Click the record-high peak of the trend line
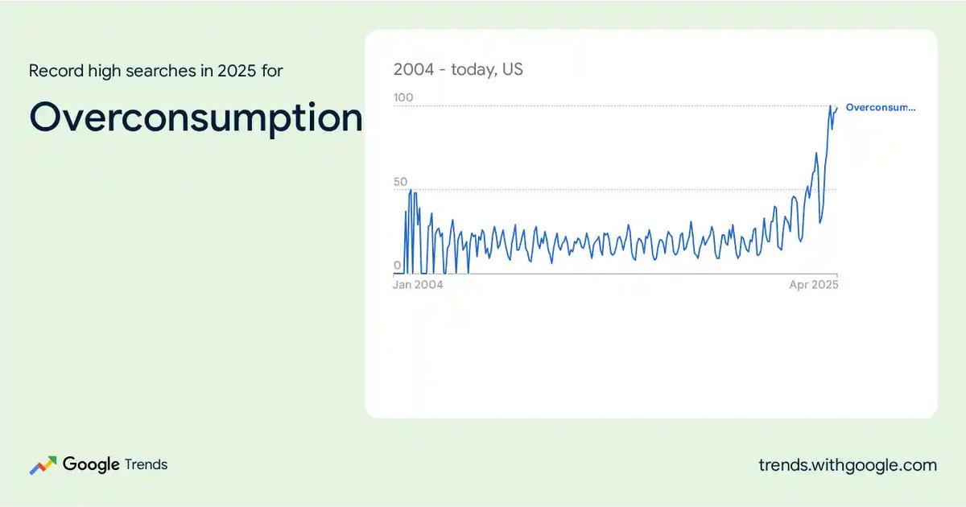 tap(830, 106)
